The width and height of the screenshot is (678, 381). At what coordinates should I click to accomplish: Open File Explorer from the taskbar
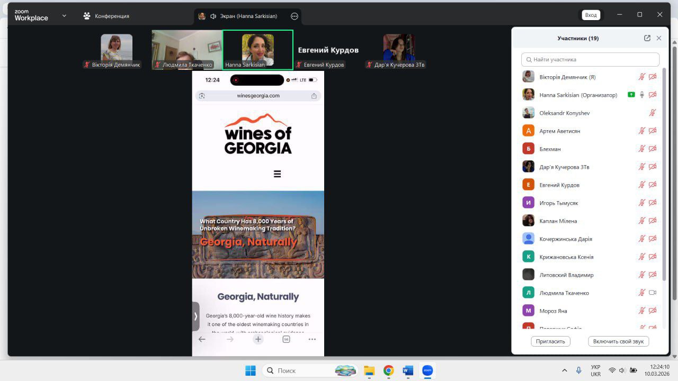click(369, 370)
